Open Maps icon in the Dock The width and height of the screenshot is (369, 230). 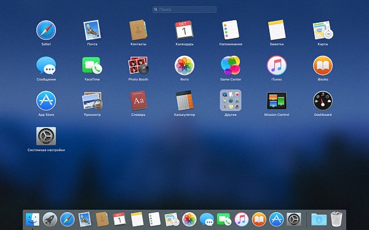[172, 220]
